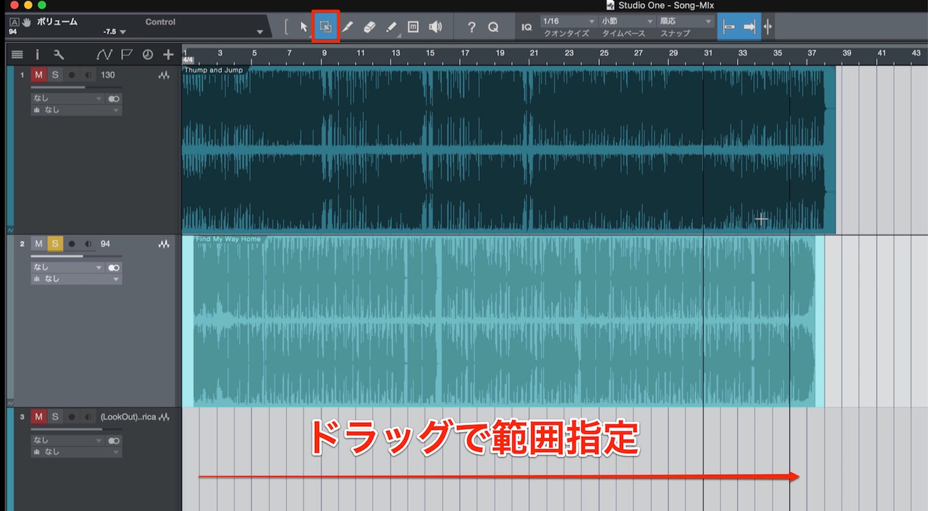Toggle track 3 stereo channel mode button

pos(113,441)
